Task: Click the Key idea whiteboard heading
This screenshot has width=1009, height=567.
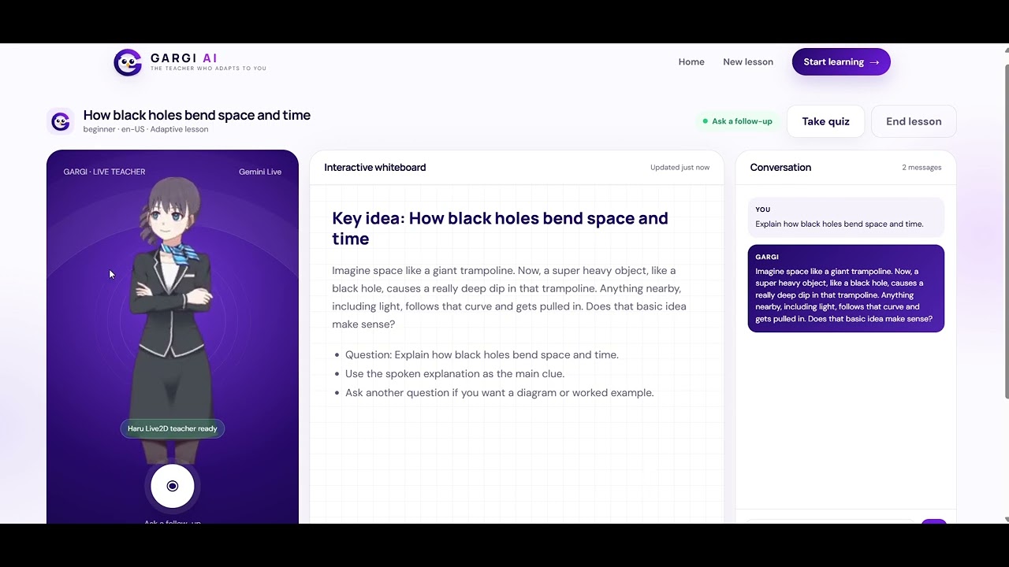Action: coord(500,228)
